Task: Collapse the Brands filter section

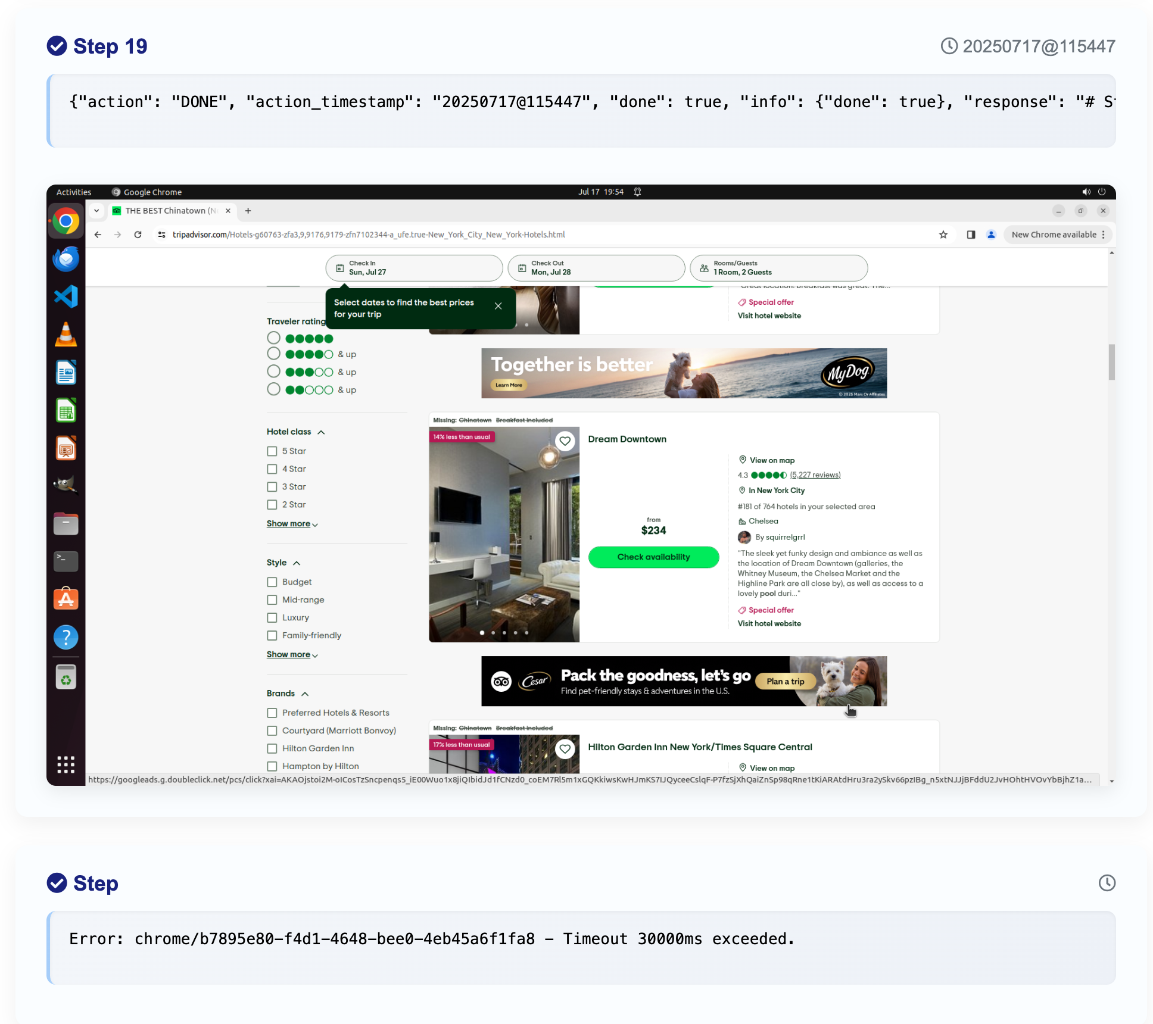Action: tap(306, 694)
